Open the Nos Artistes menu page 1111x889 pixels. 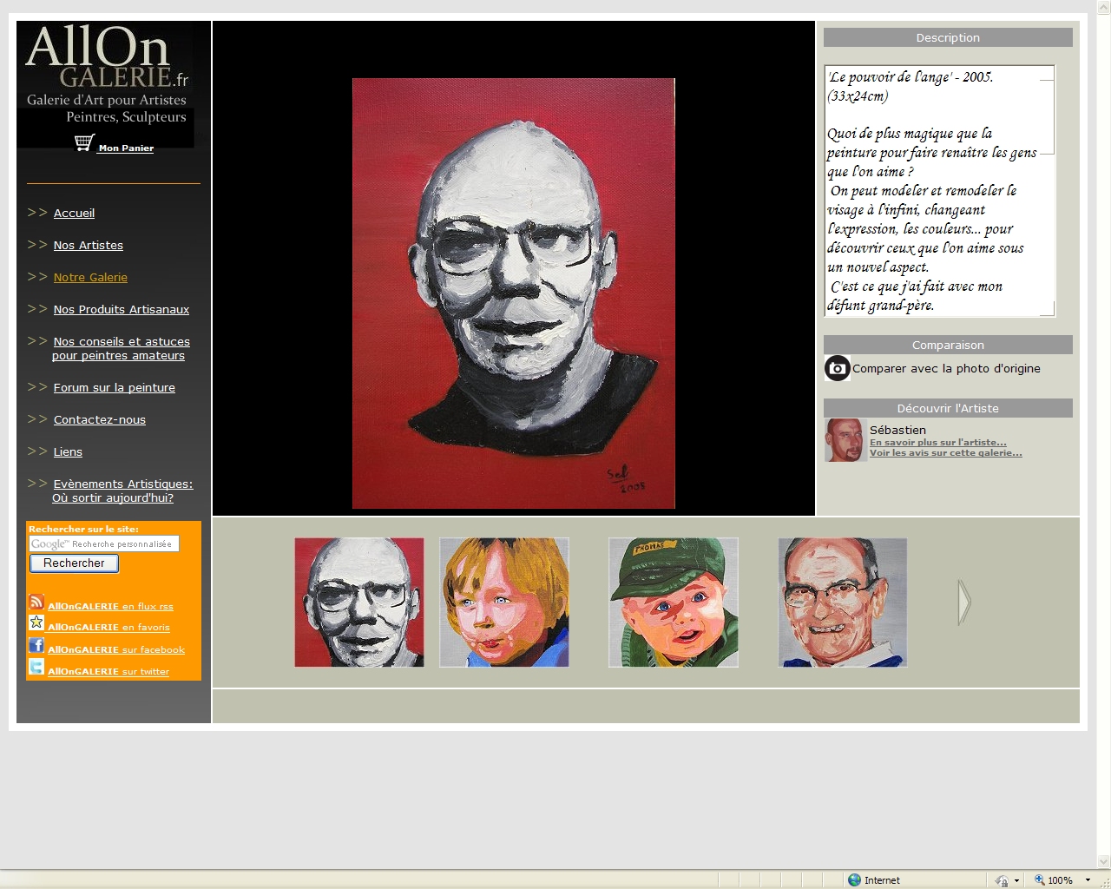[x=89, y=246]
